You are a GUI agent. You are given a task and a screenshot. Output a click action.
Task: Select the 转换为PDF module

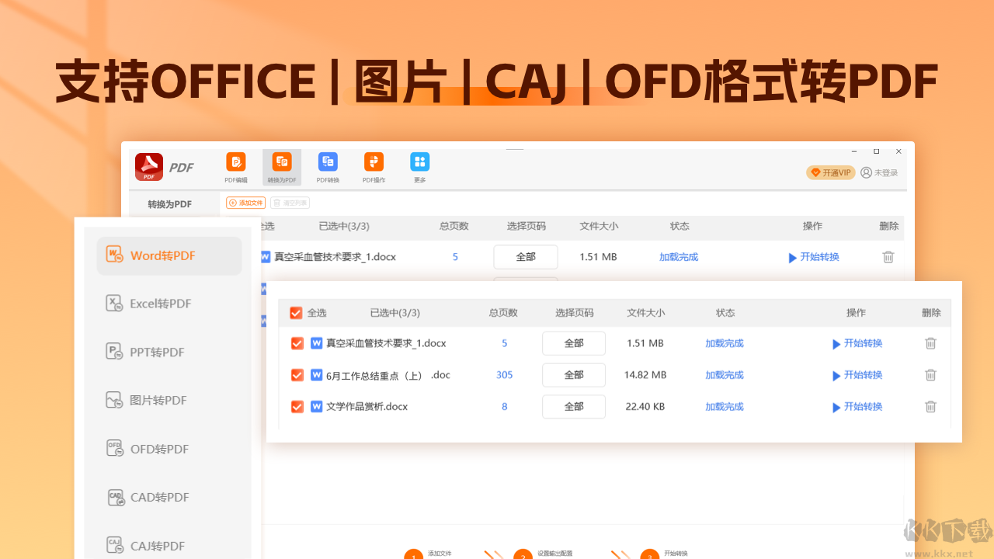(x=281, y=166)
